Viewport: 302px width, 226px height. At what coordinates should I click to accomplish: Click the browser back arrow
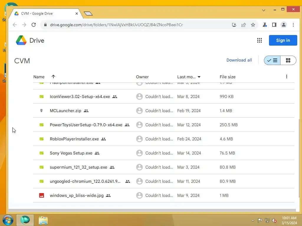15,25
